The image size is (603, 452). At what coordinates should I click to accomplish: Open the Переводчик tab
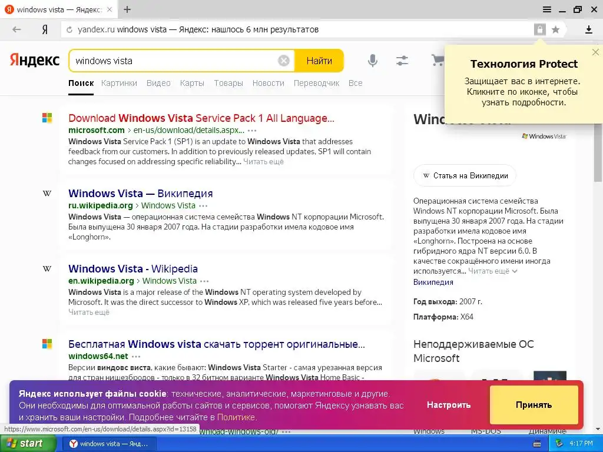coord(316,83)
